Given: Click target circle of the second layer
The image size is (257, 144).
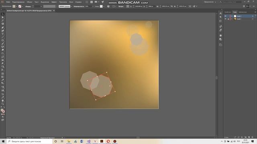Looking at the screenshot, I should click(x=253, y=19).
